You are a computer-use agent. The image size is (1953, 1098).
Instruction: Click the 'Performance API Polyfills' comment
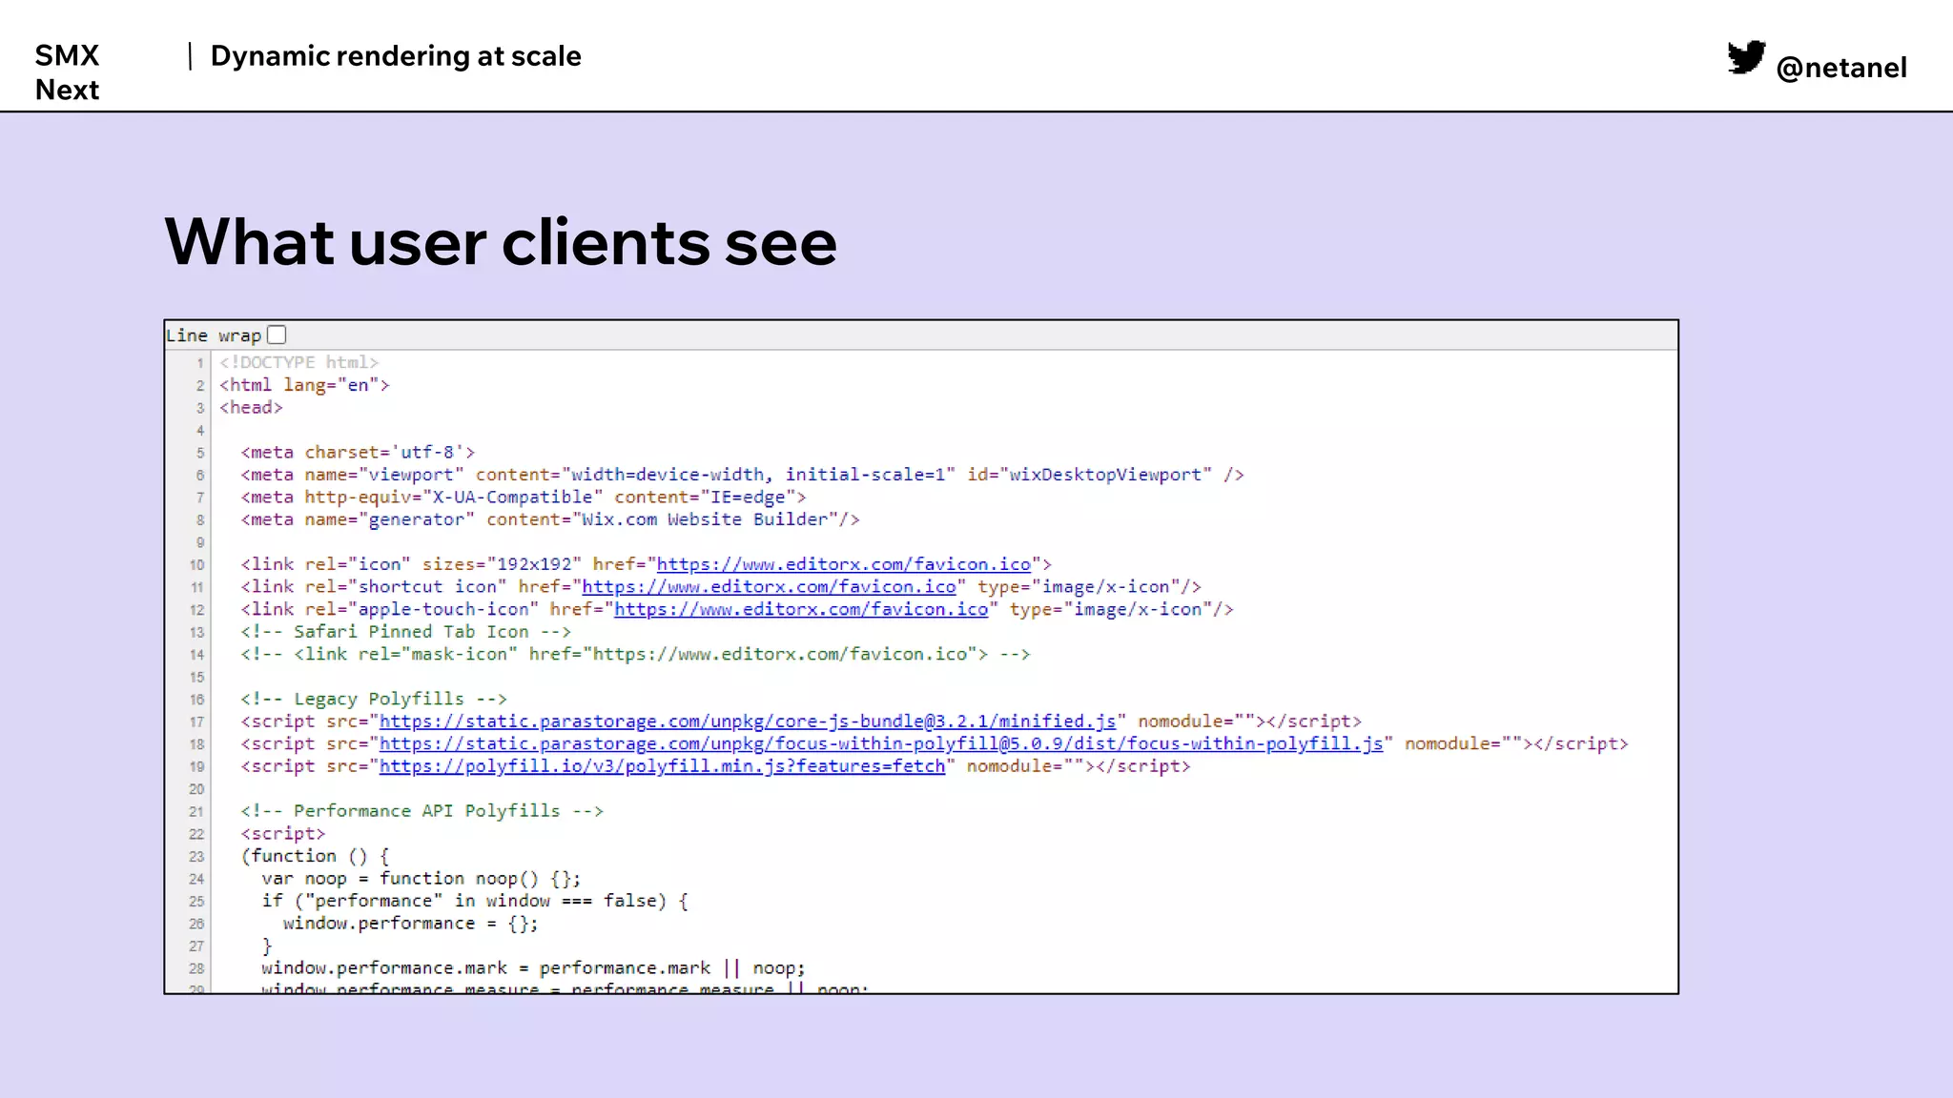click(x=421, y=811)
